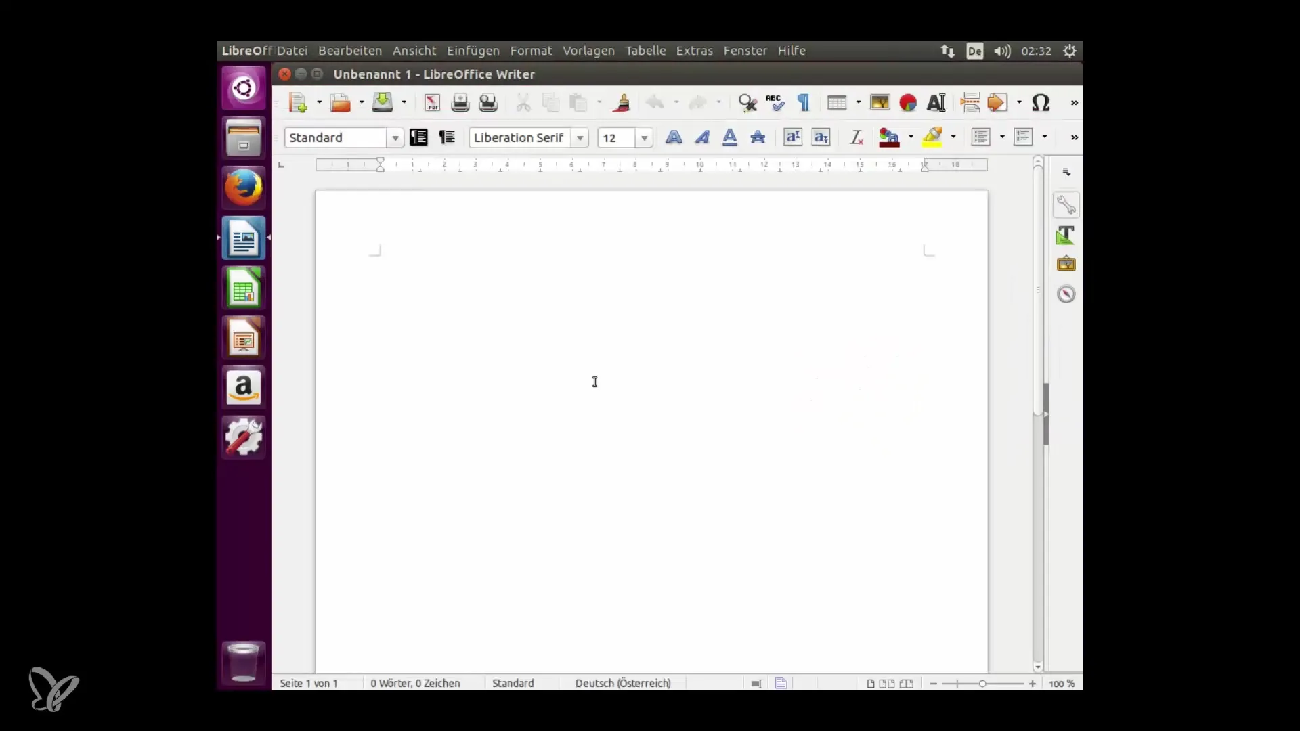Screen dimensions: 1300x731
Task: Update the paragraph style icon
Action: tap(418, 137)
